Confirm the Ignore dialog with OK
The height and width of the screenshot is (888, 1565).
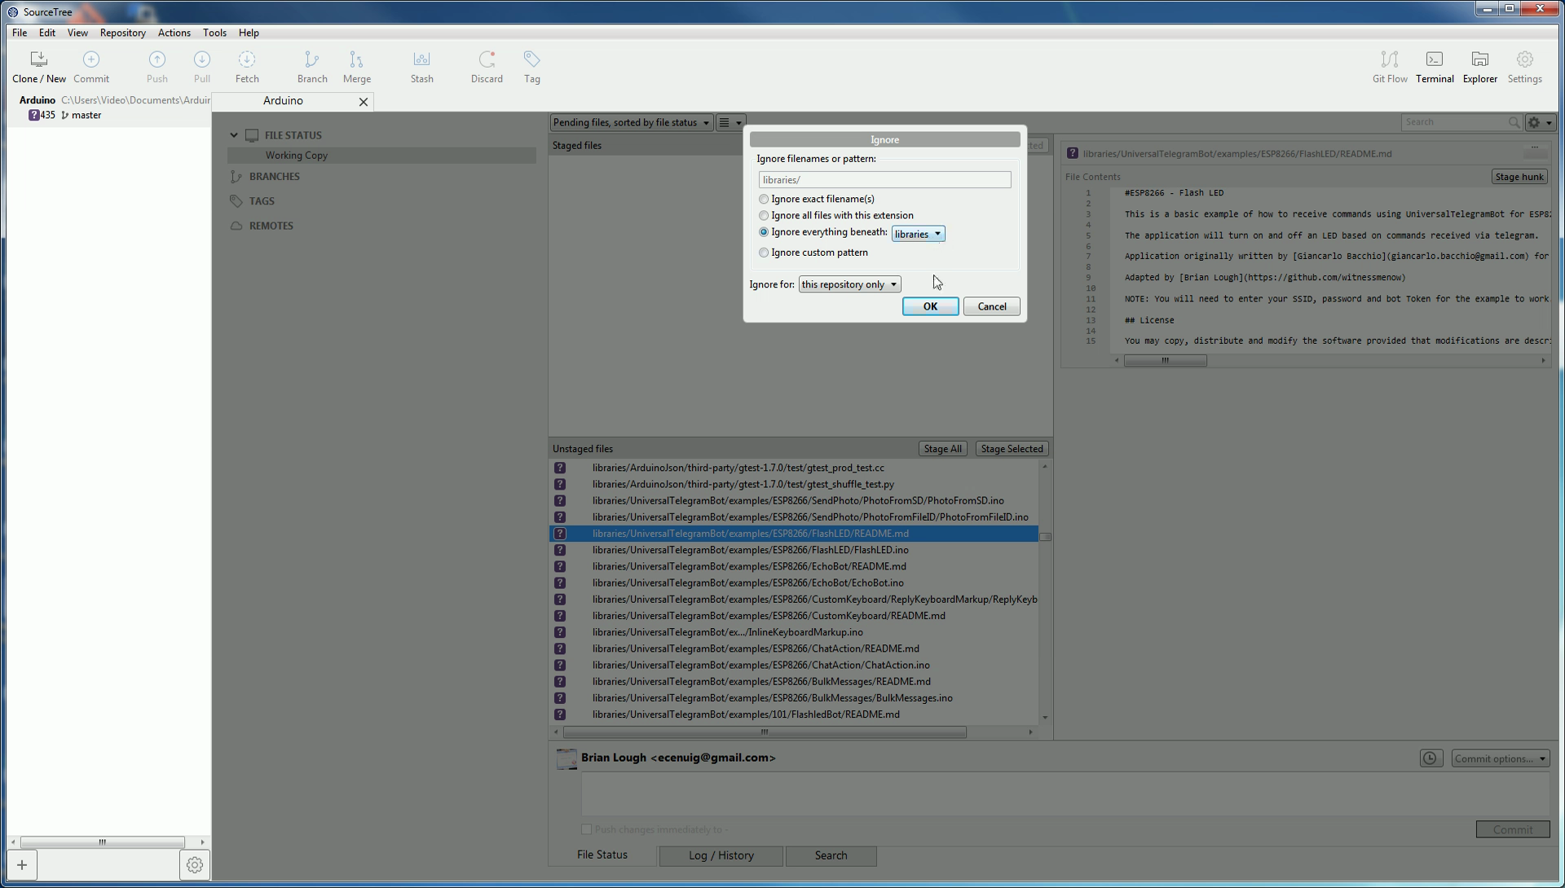[929, 306]
